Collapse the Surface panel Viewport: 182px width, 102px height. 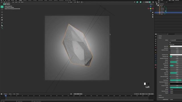160,38
